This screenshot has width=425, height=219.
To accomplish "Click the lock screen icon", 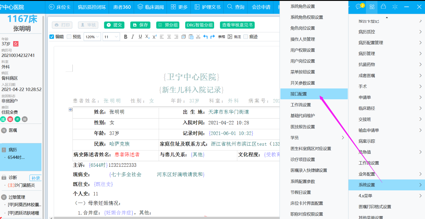I will [384, 6].
